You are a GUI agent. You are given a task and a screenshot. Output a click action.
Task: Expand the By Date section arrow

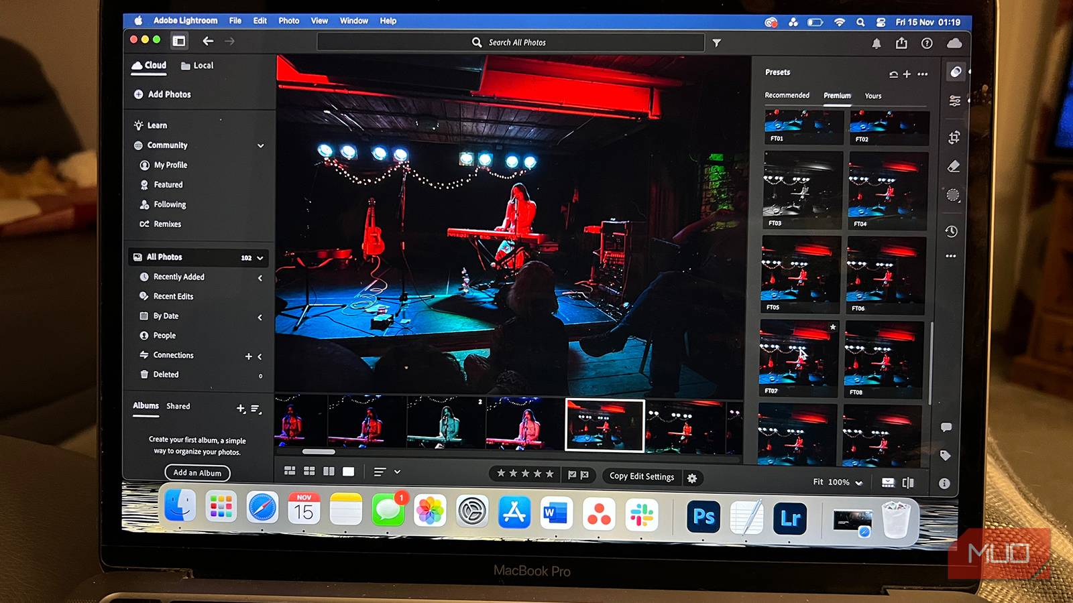(260, 317)
